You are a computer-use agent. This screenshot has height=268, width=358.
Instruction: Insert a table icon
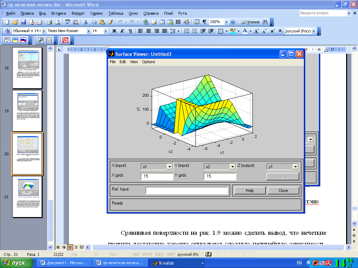pyautogui.click(x=162, y=22)
